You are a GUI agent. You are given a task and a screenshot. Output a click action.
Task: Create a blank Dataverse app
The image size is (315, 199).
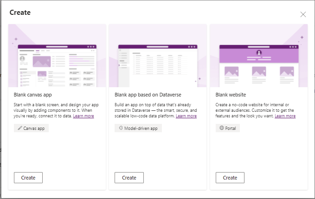click(129, 178)
